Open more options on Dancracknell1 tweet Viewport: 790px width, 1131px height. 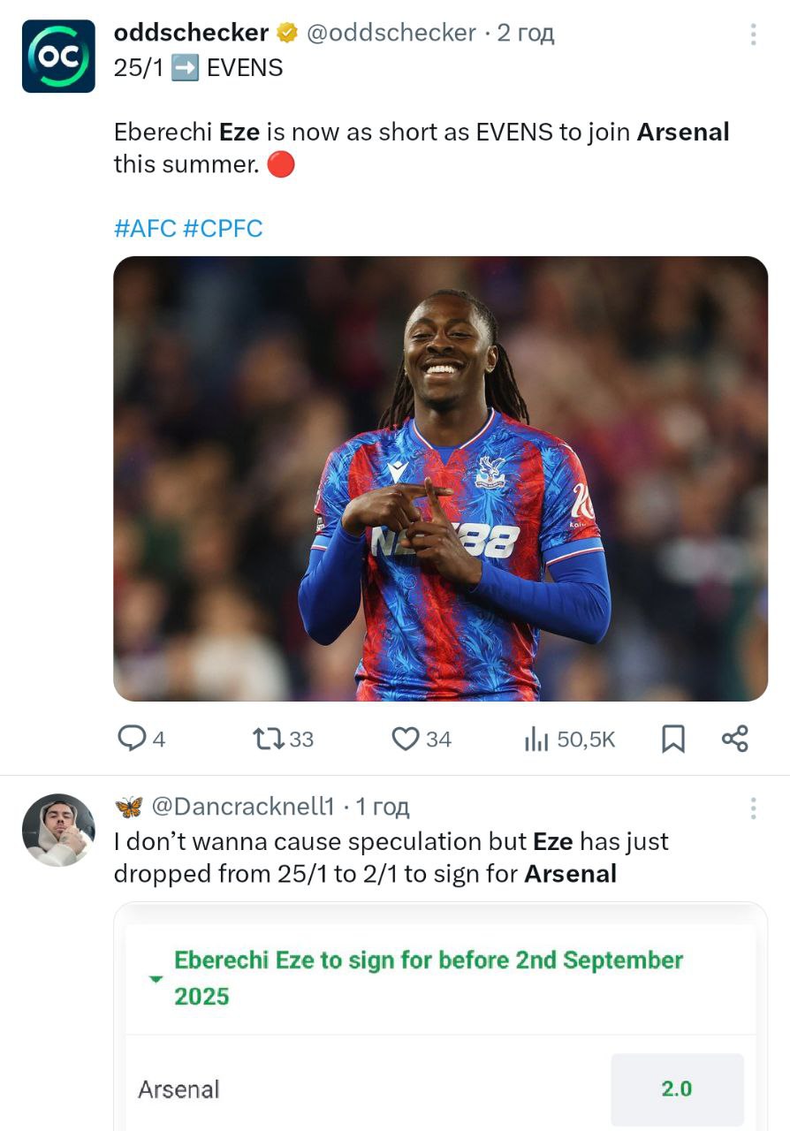(x=753, y=808)
